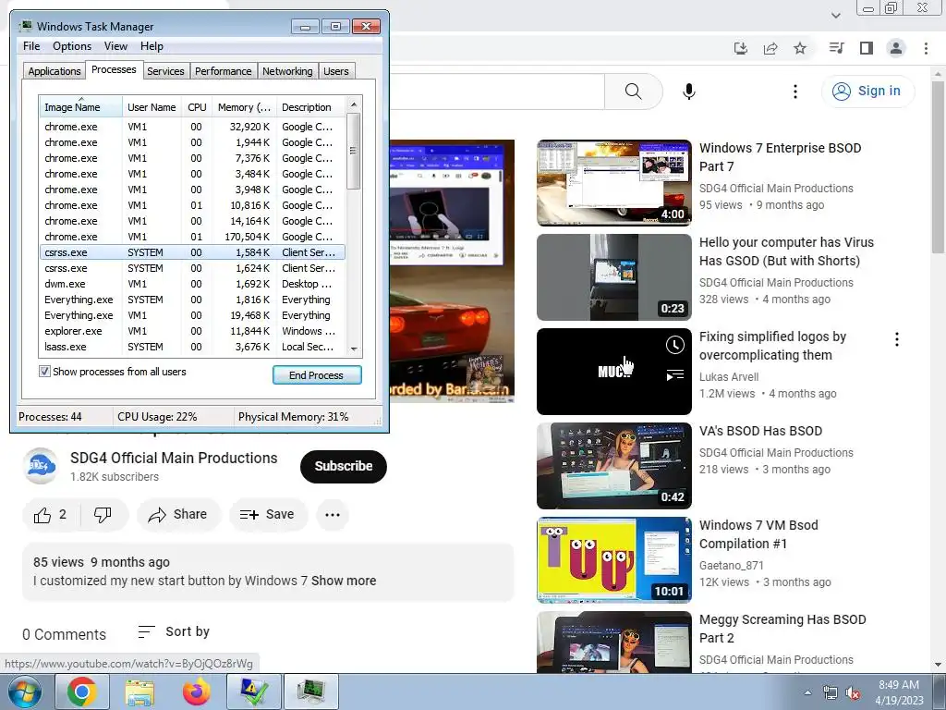Click Sign in button
This screenshot has height=710, width=946.
[867, 92]
